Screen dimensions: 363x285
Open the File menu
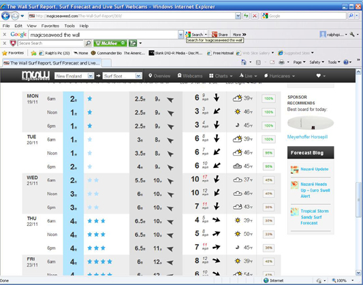coord(6,26)
